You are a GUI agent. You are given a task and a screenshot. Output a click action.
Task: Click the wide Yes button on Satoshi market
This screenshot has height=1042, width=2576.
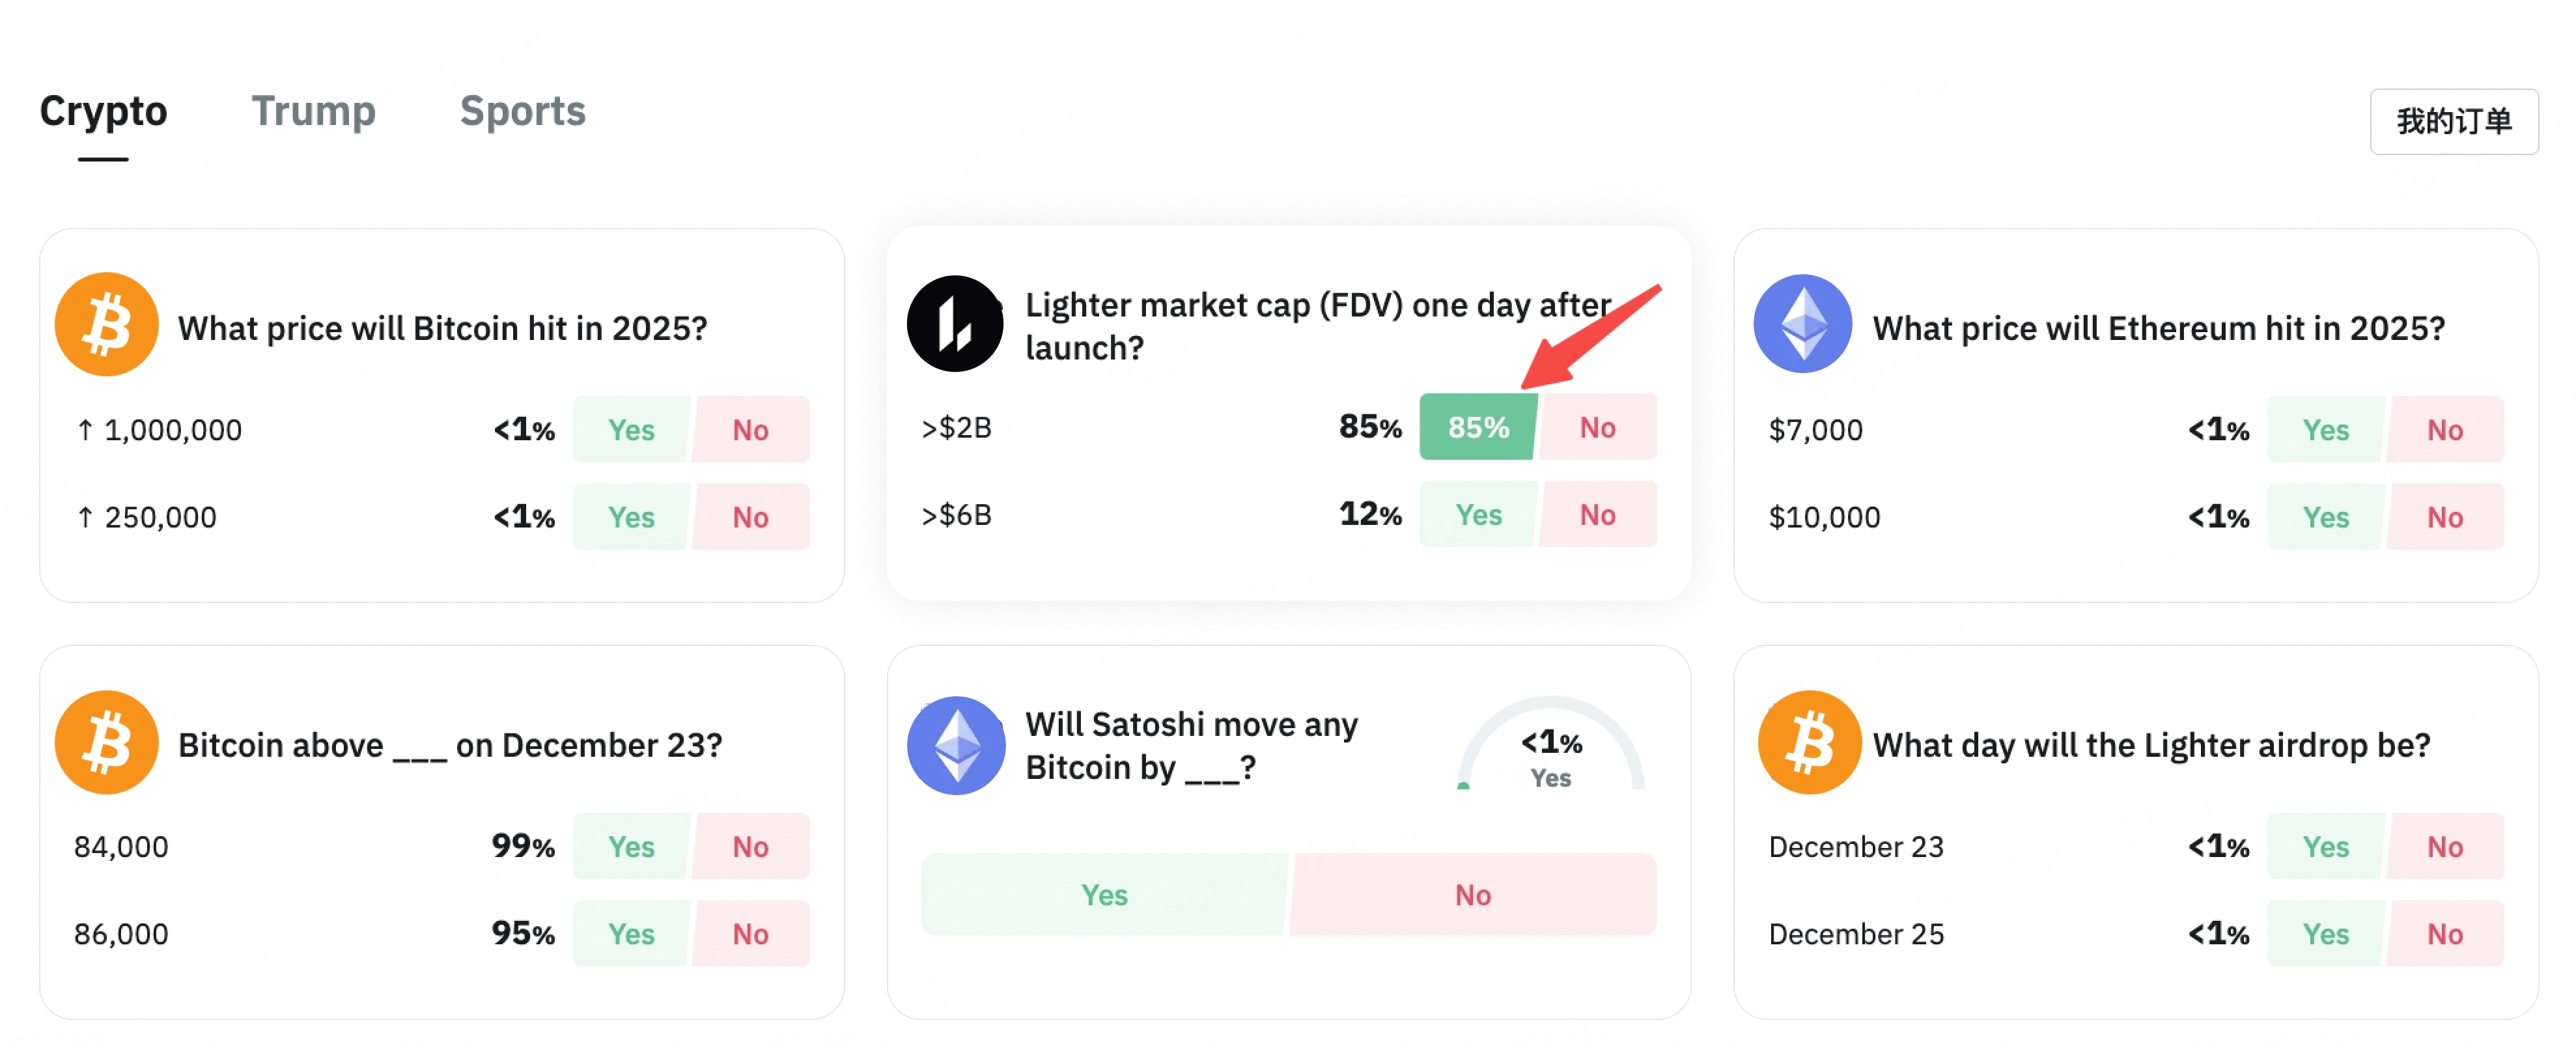click(x=1104, y=895)
